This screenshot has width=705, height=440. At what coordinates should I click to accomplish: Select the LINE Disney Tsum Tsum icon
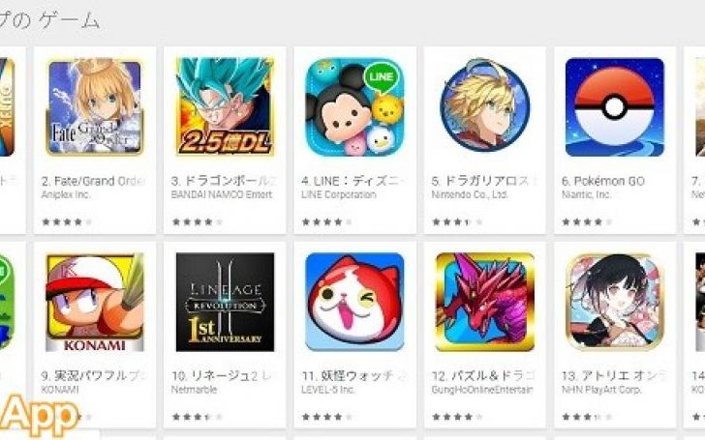(x=354, y=106)
